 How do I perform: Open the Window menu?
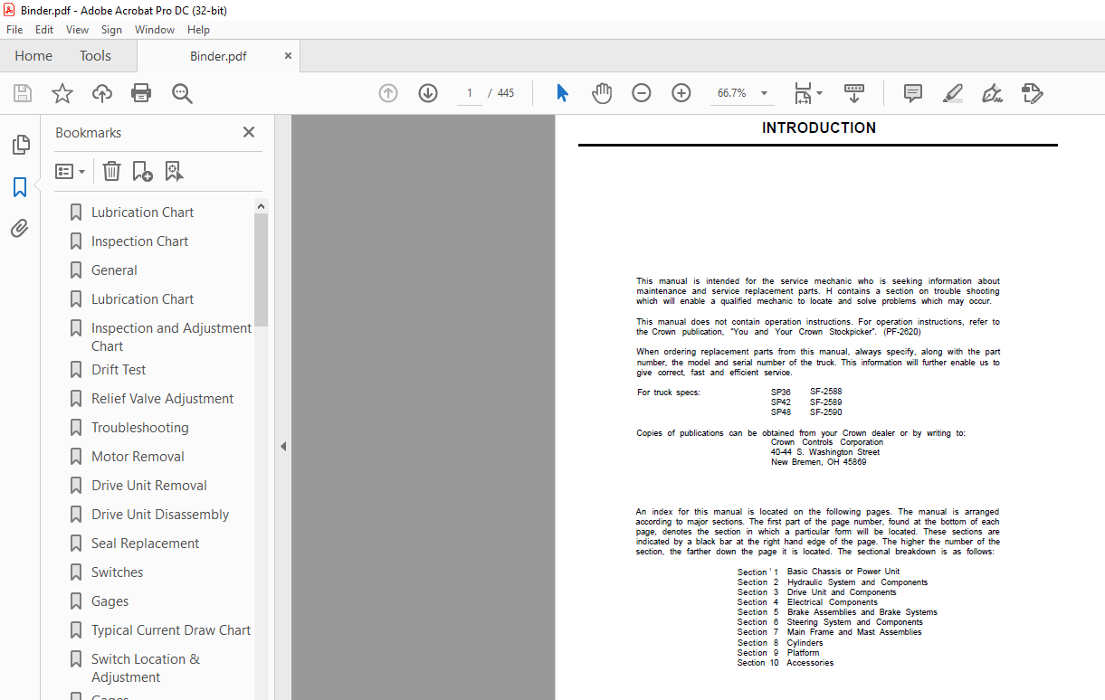tap(155, 30)
